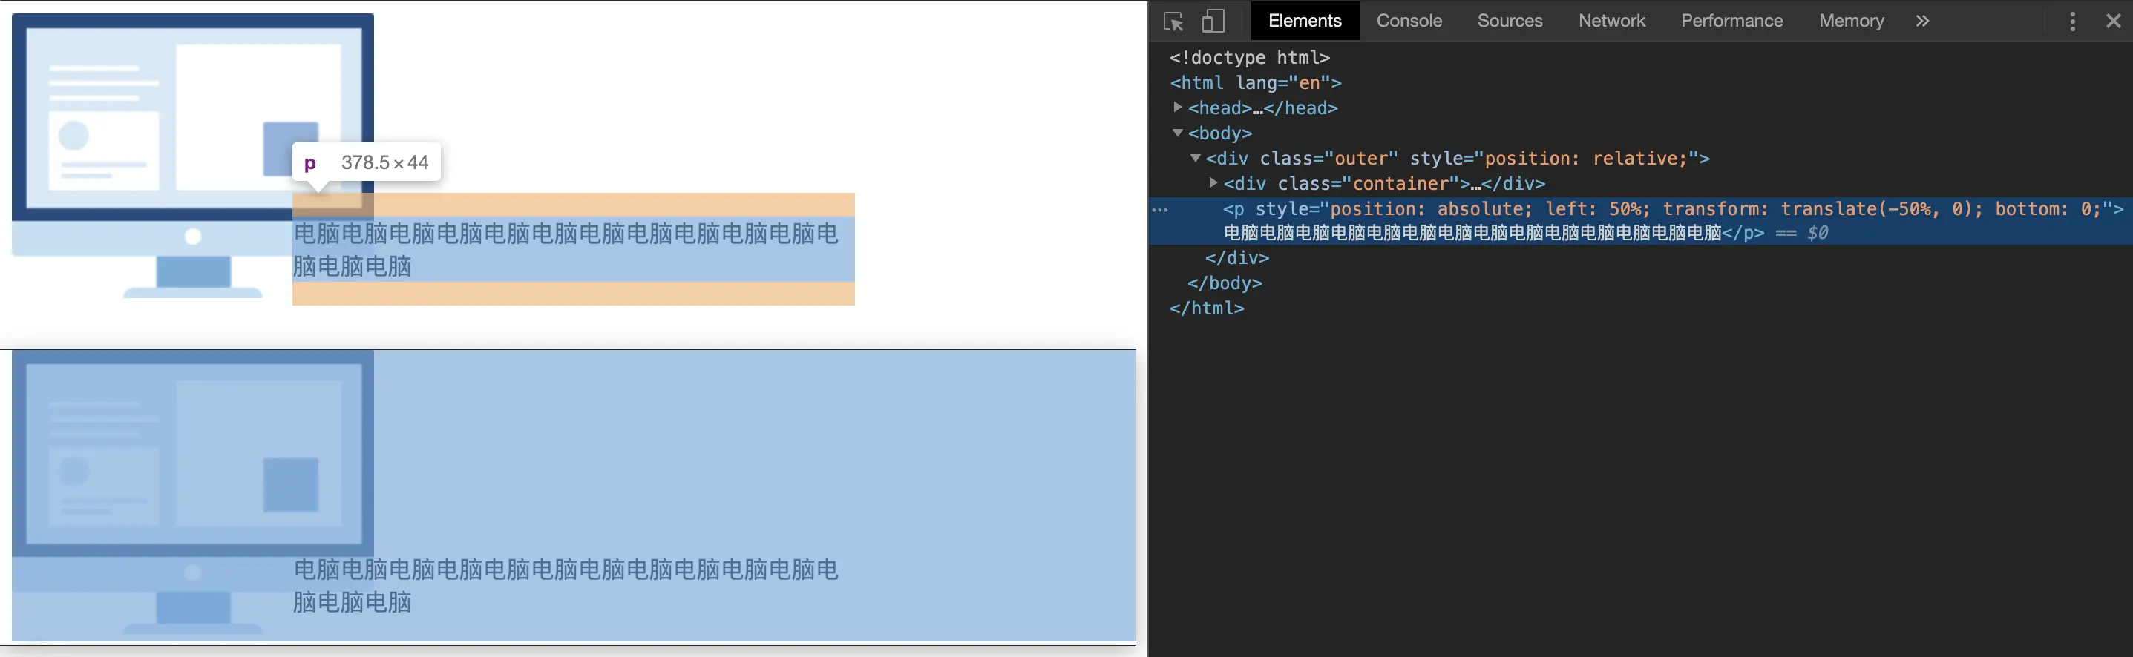Click the highlighted 电脑 paragraph in upper page
2133x657 pixels.
(x=573, y=249)
